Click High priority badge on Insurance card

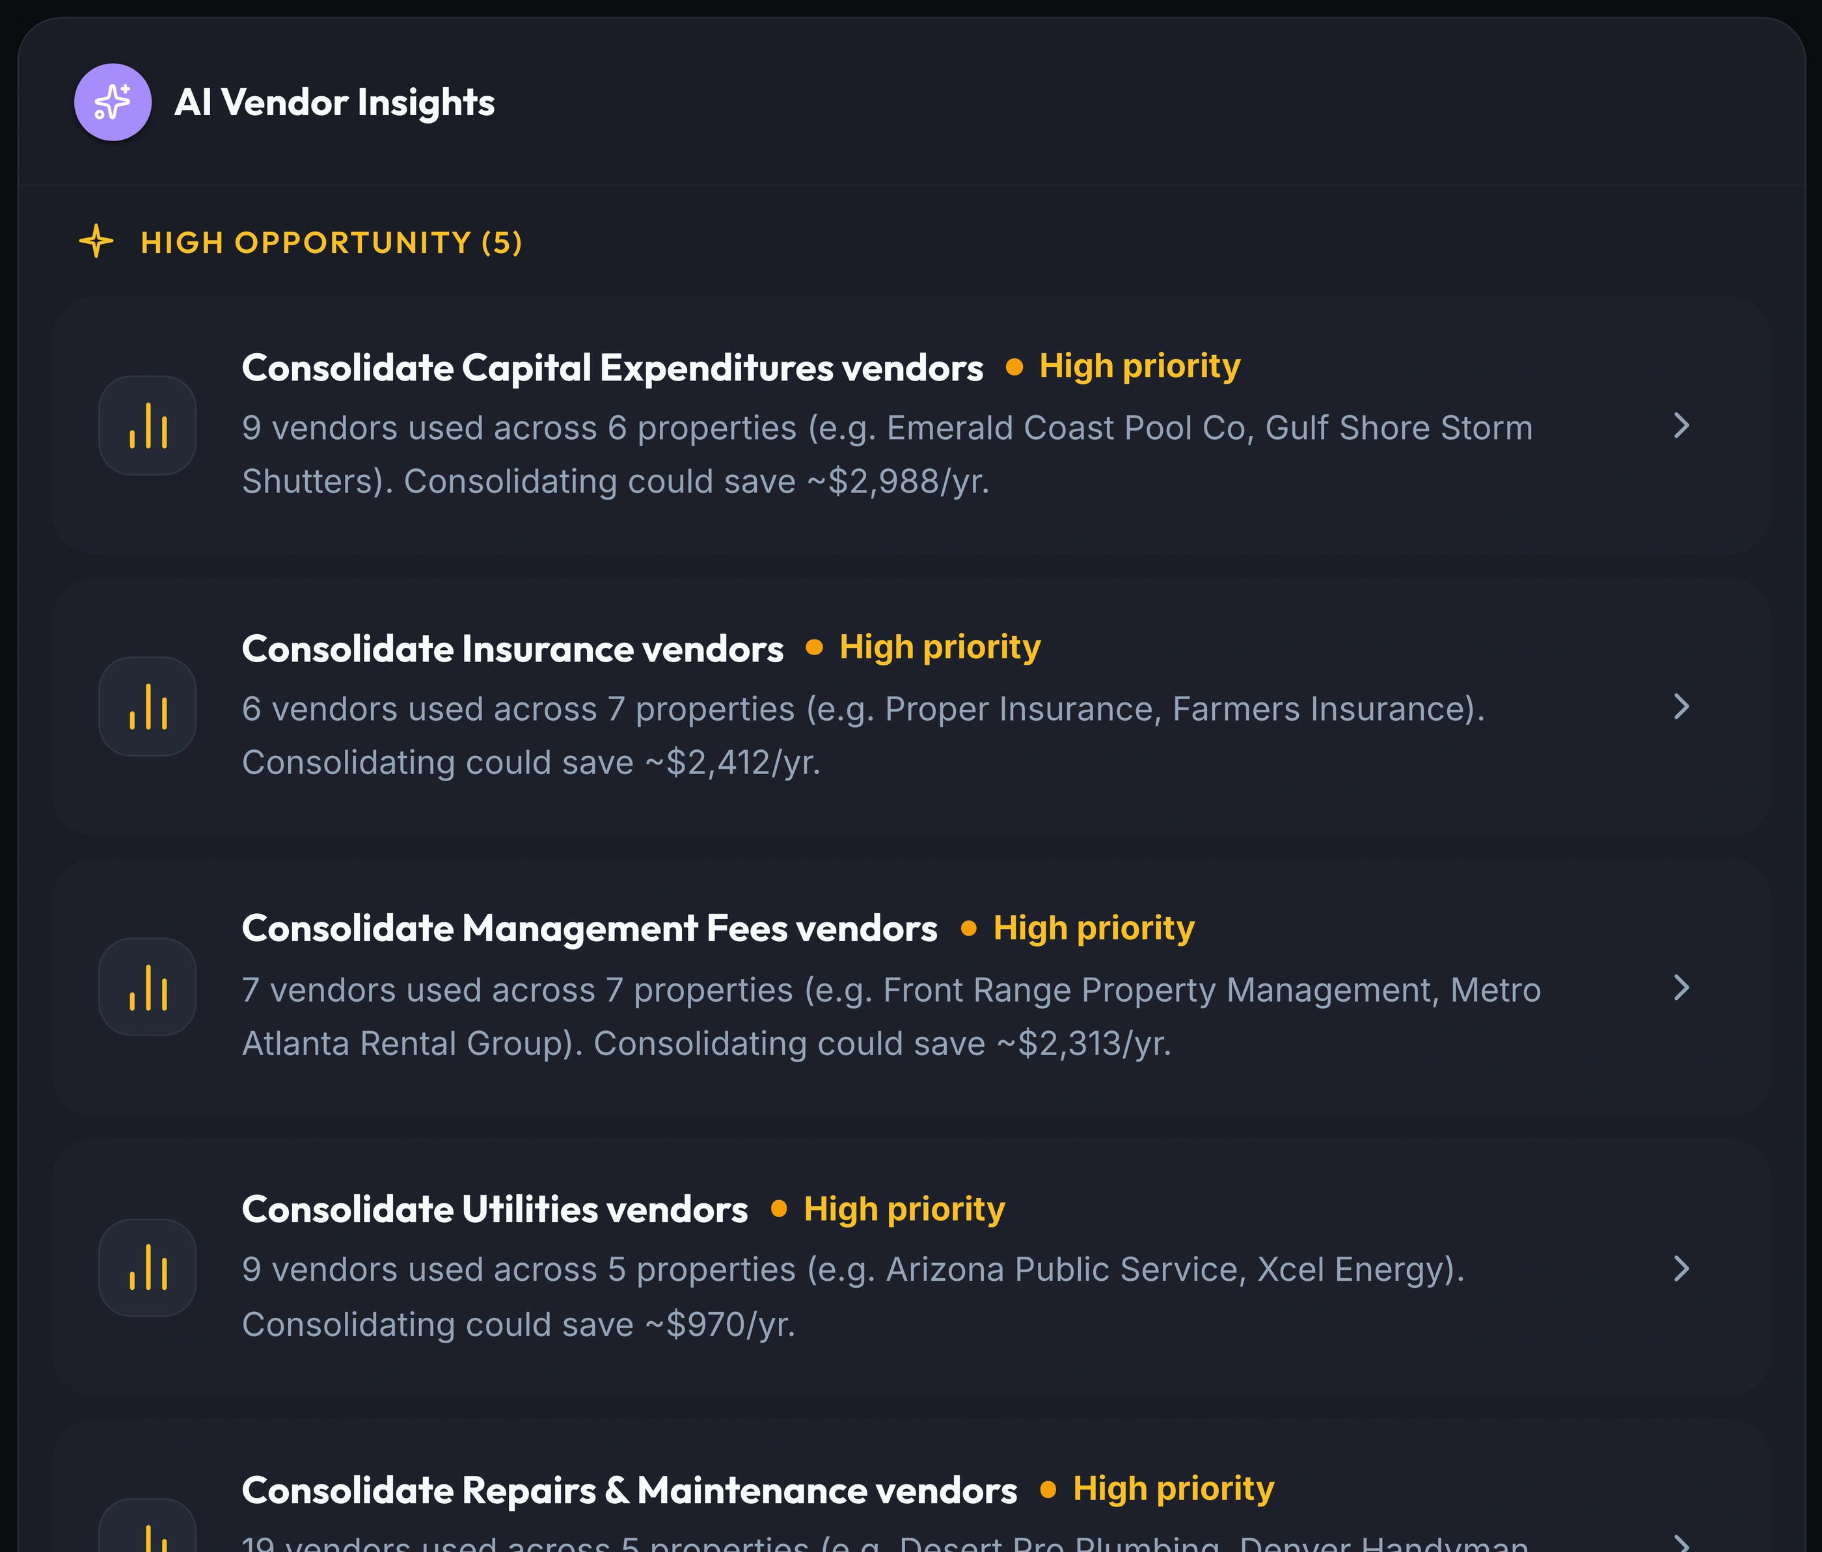923,648
